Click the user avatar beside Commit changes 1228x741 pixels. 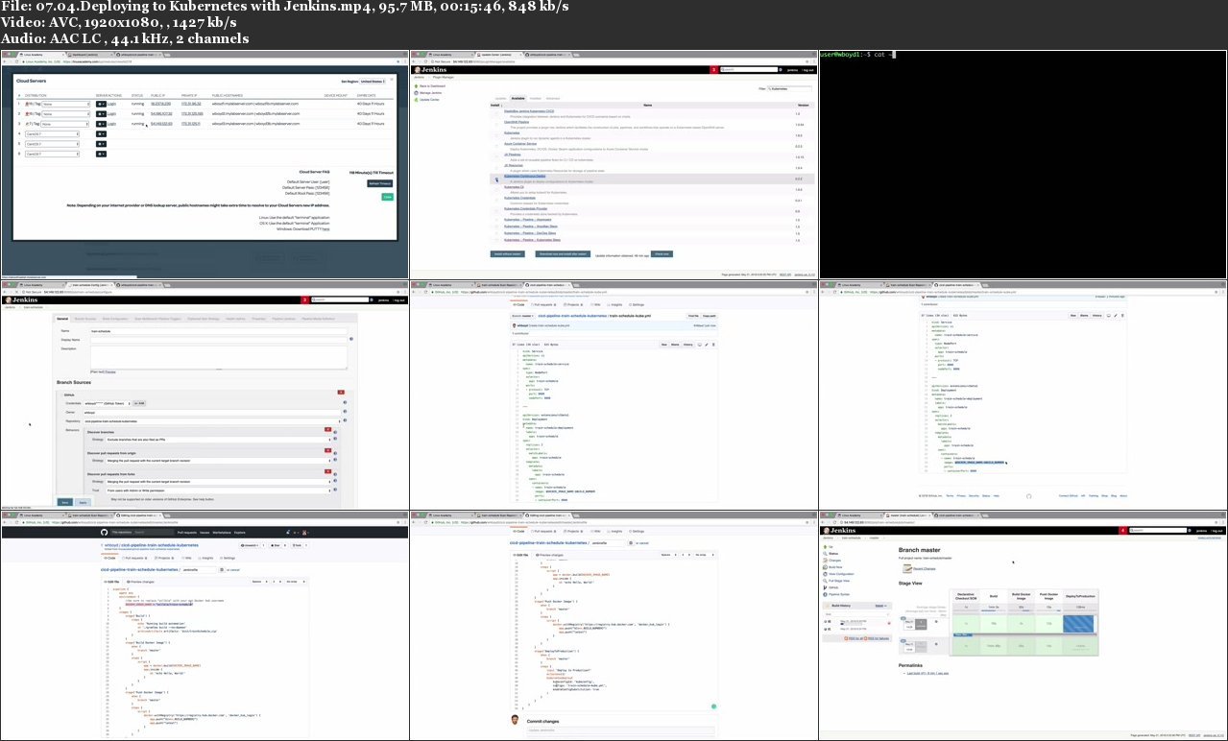point(514,721)
